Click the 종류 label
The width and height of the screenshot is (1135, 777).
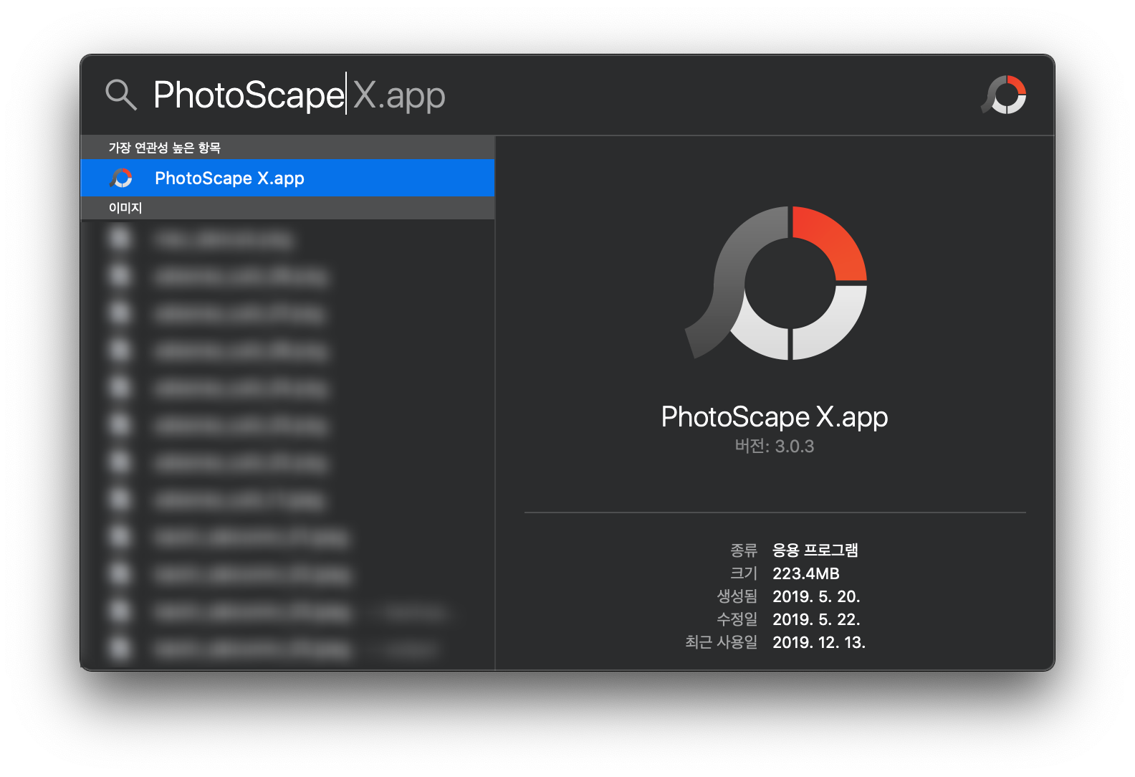tap(744, 550)
